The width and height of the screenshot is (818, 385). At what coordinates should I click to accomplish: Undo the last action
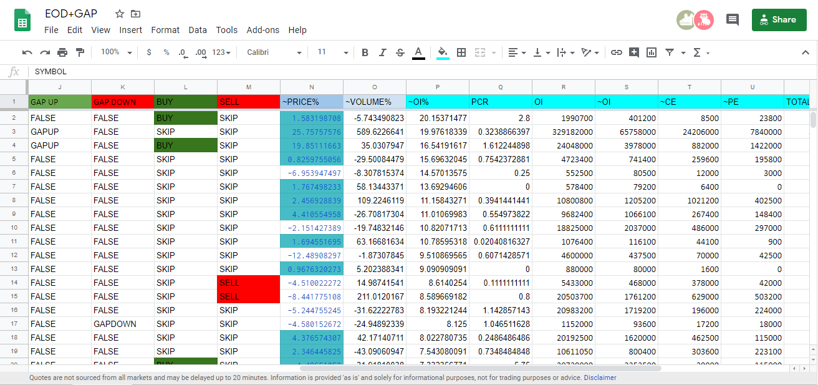tap(27, 52)
